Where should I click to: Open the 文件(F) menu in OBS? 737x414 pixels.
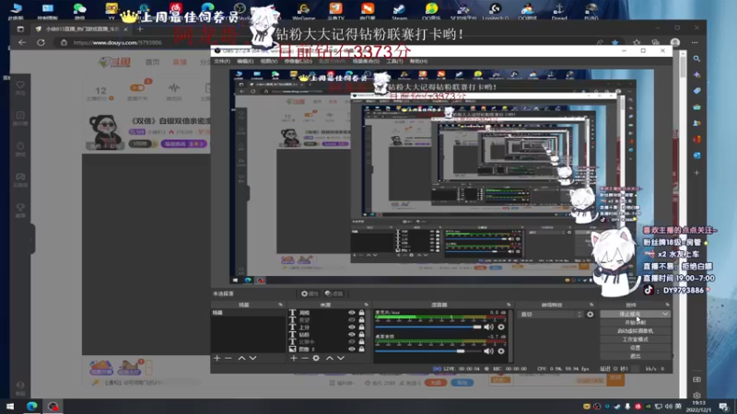click(x=222, y=61)
